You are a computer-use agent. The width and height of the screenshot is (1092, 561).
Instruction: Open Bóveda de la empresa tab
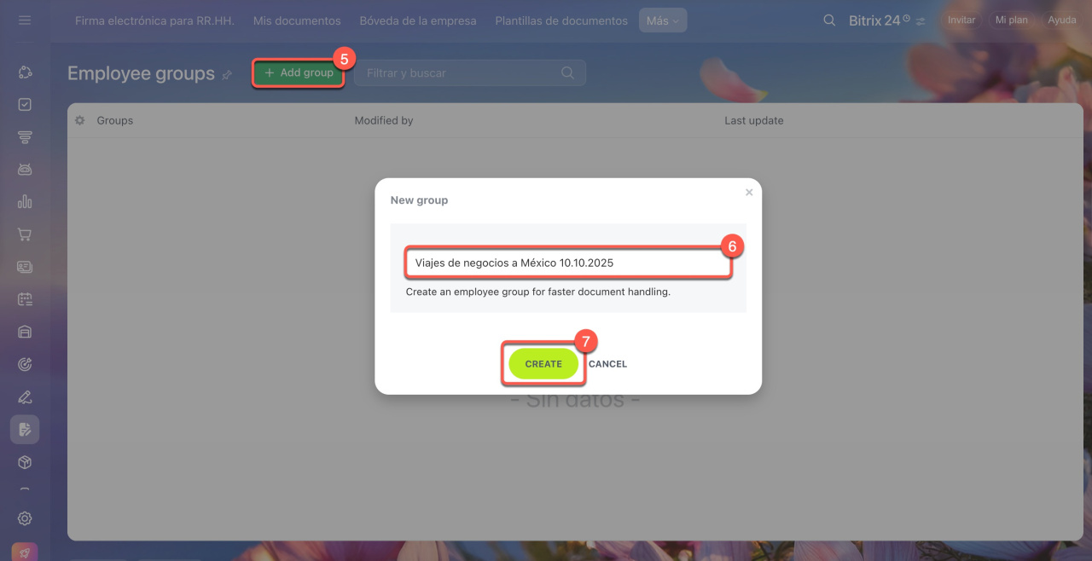tap(418, 20)
